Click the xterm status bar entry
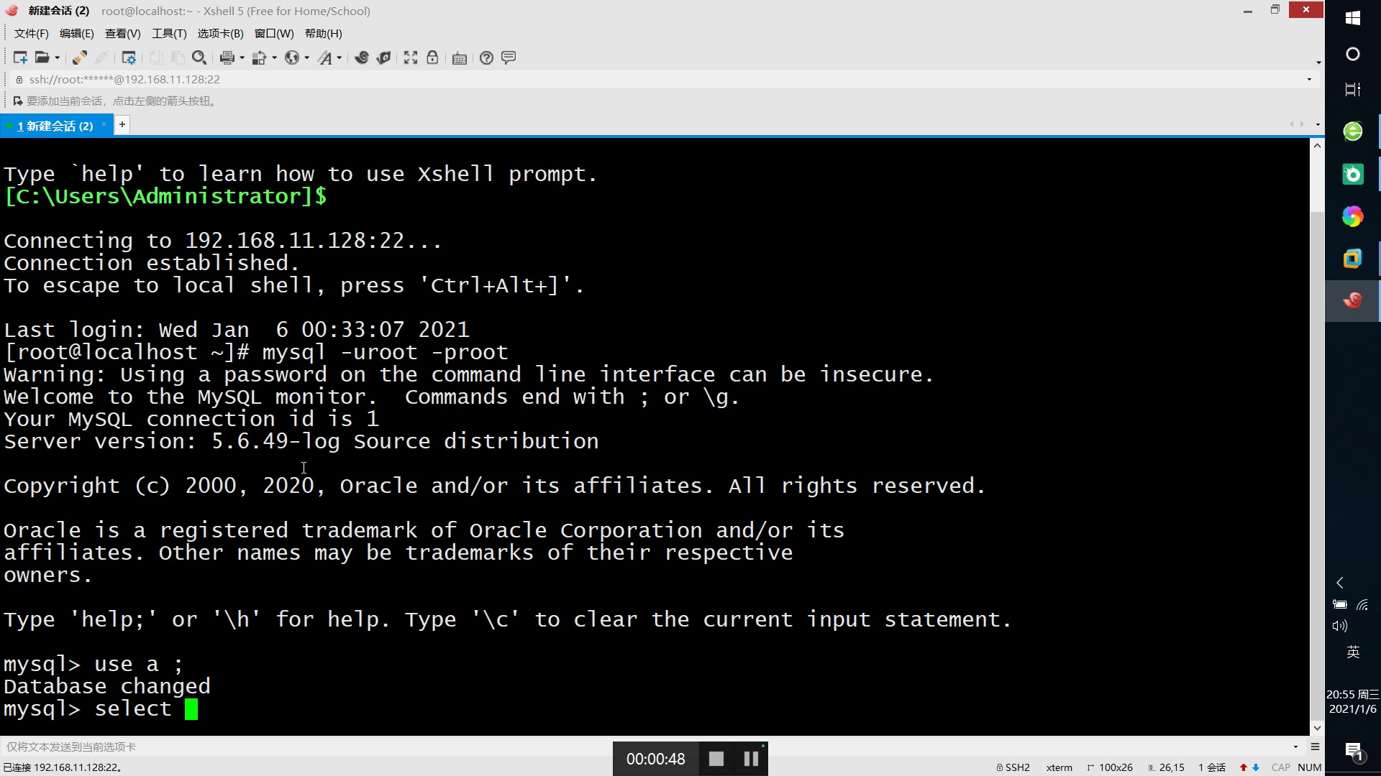Screen dimensions: 1381x776 click(x=1059, y=767)
